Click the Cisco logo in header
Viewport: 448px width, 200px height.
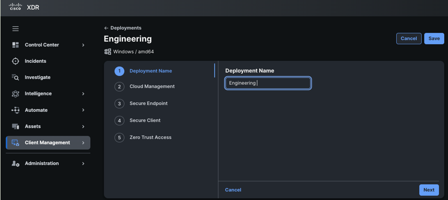[x=15, y=7]
